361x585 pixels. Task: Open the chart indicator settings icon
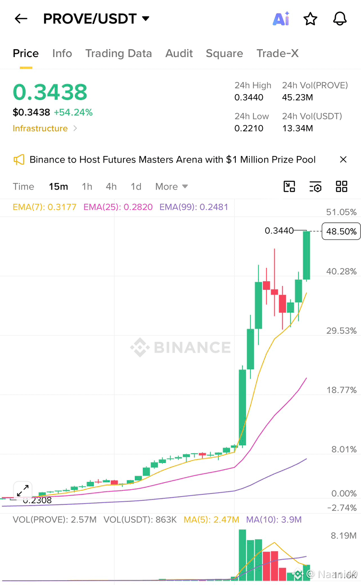(315, 187)
